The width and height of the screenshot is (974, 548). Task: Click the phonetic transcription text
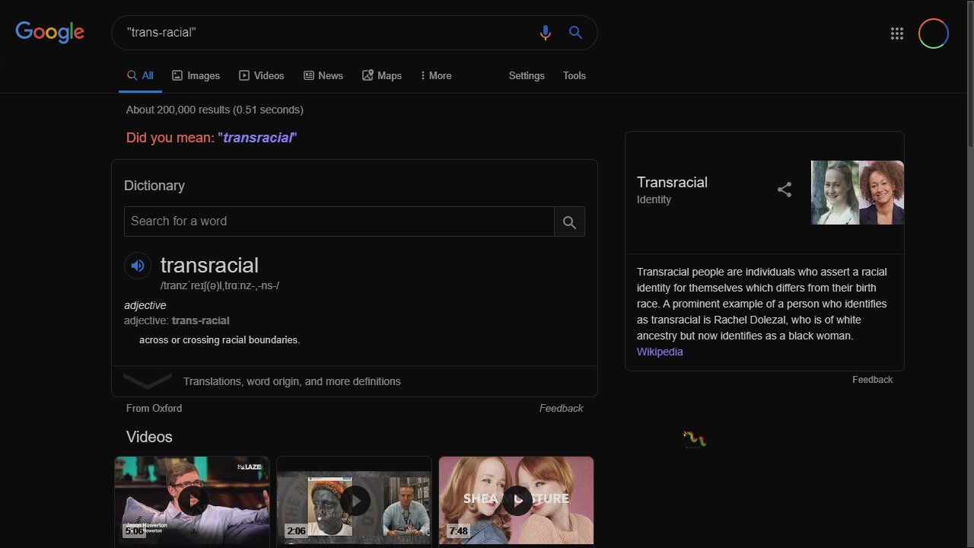click(220, 286)
